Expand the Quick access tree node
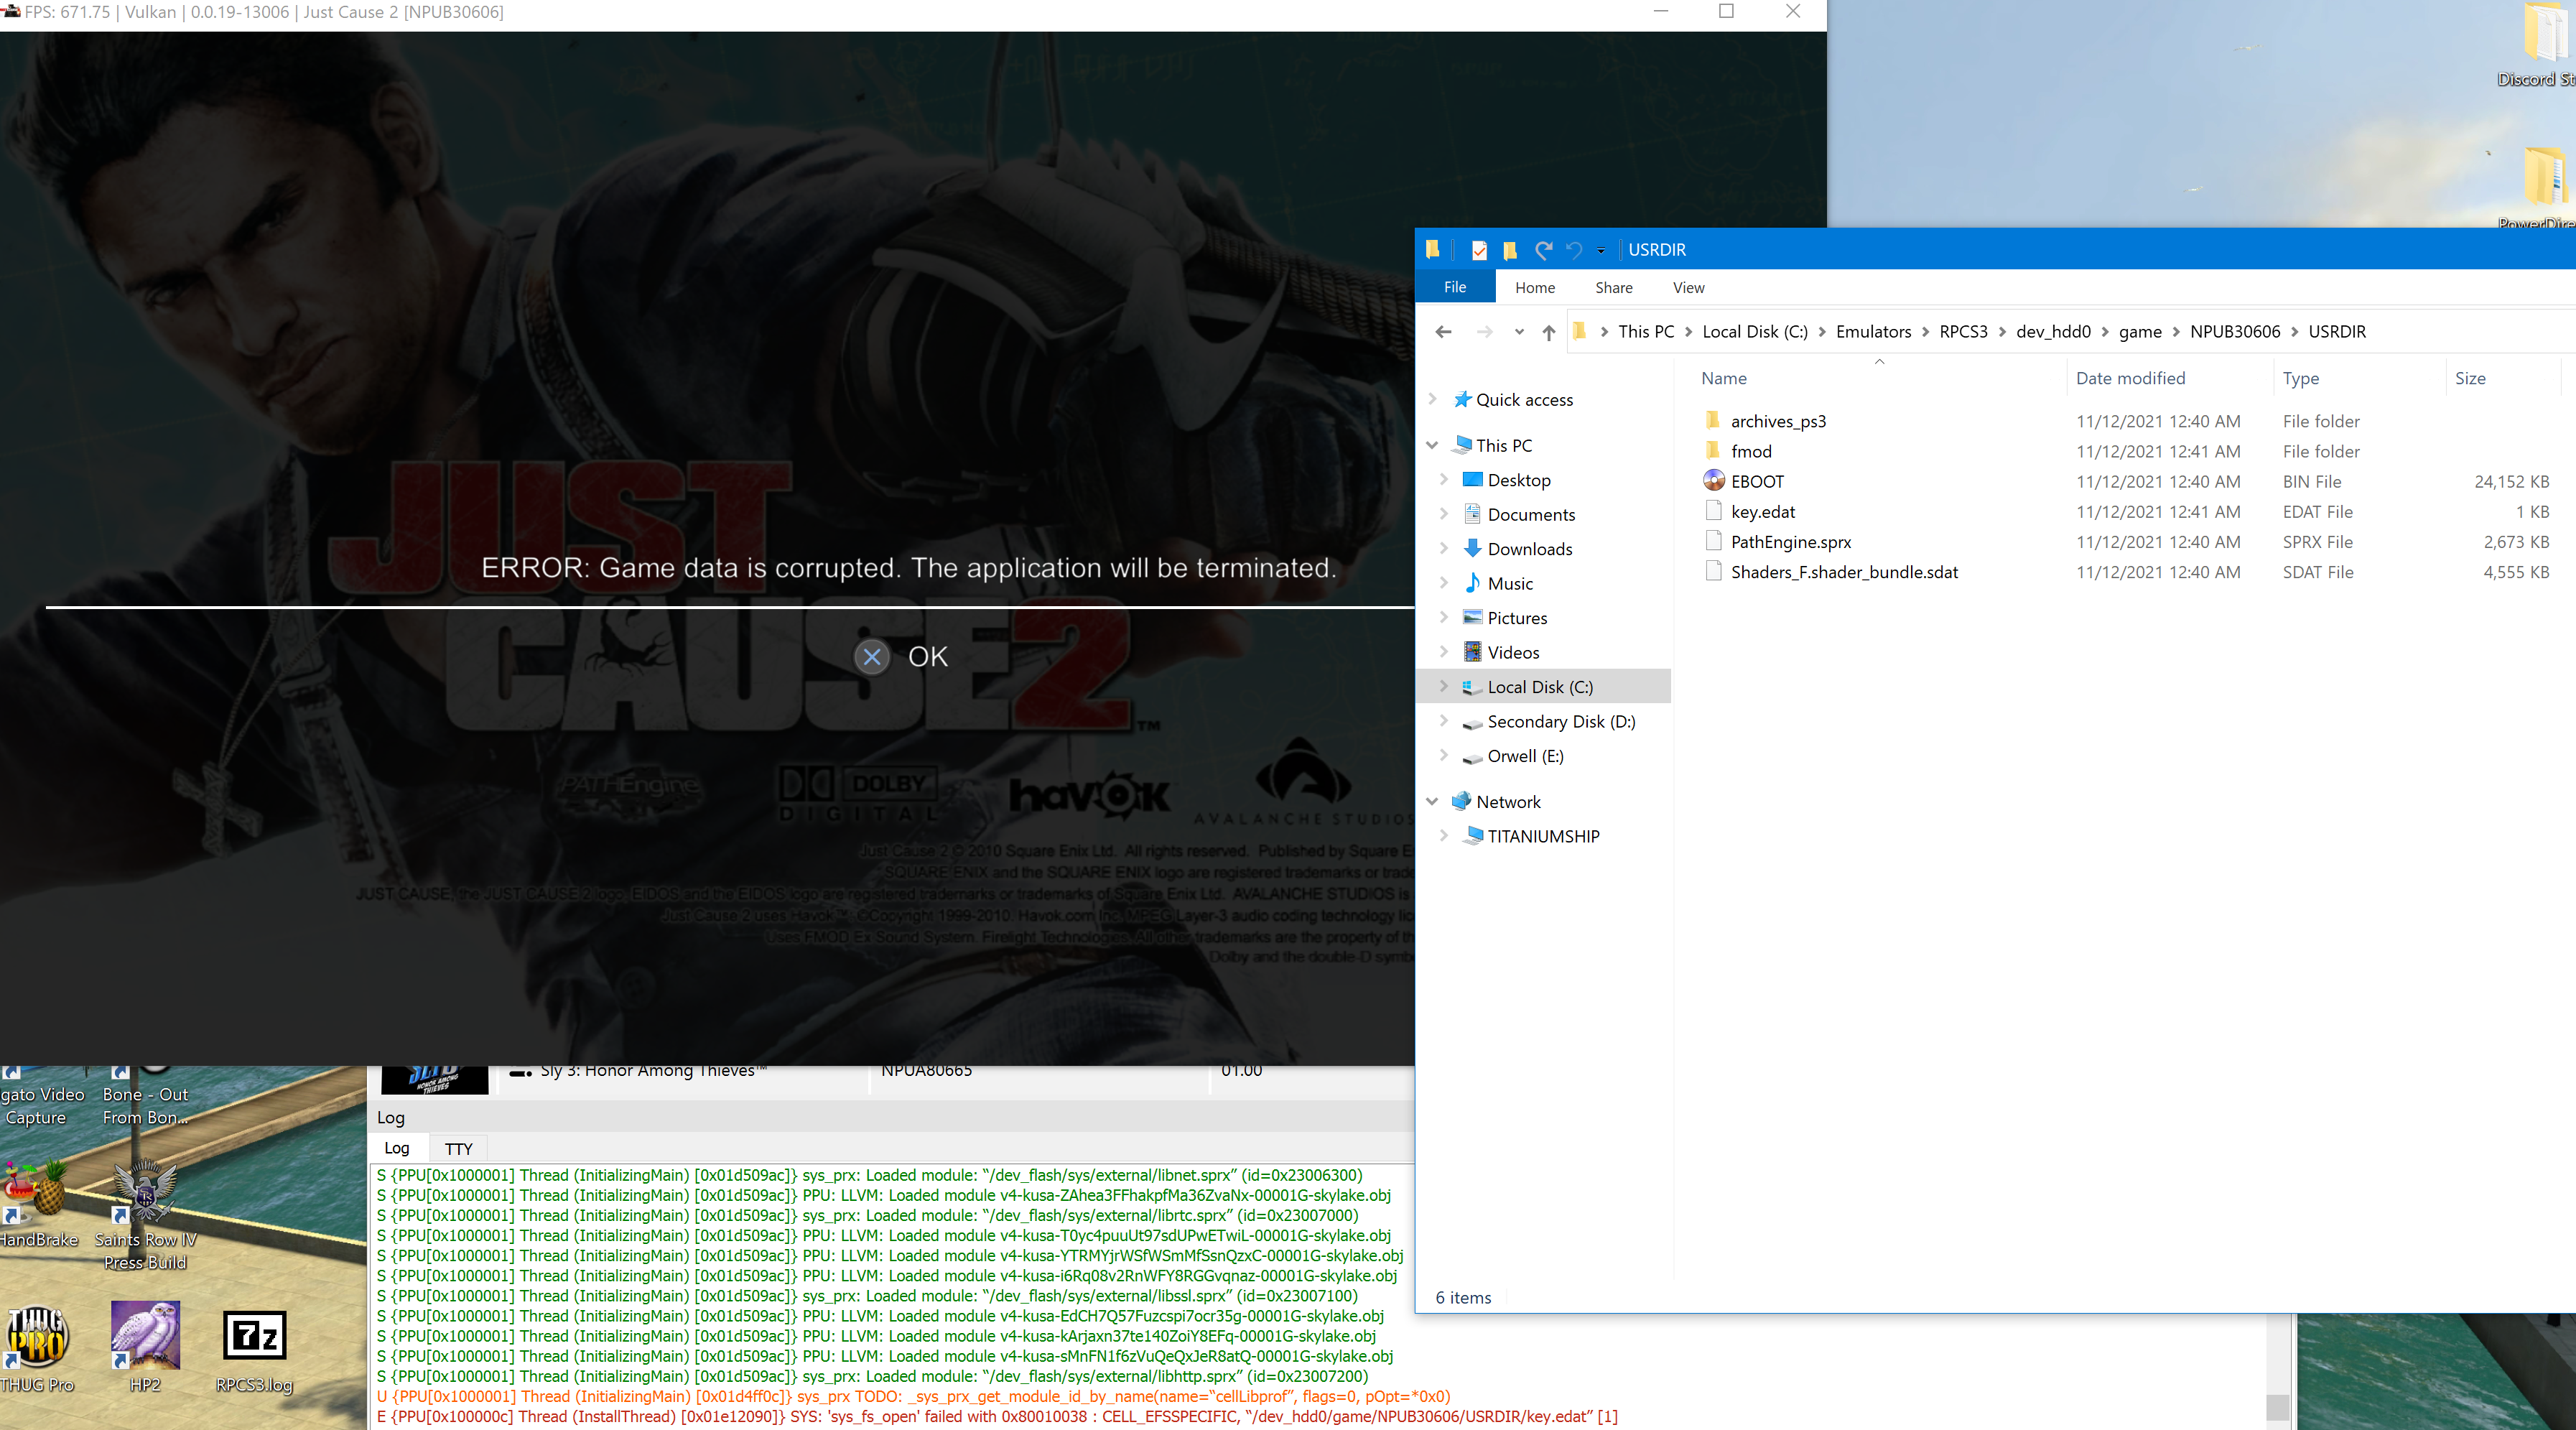2576x1430 pixels. click(1432, 399)
